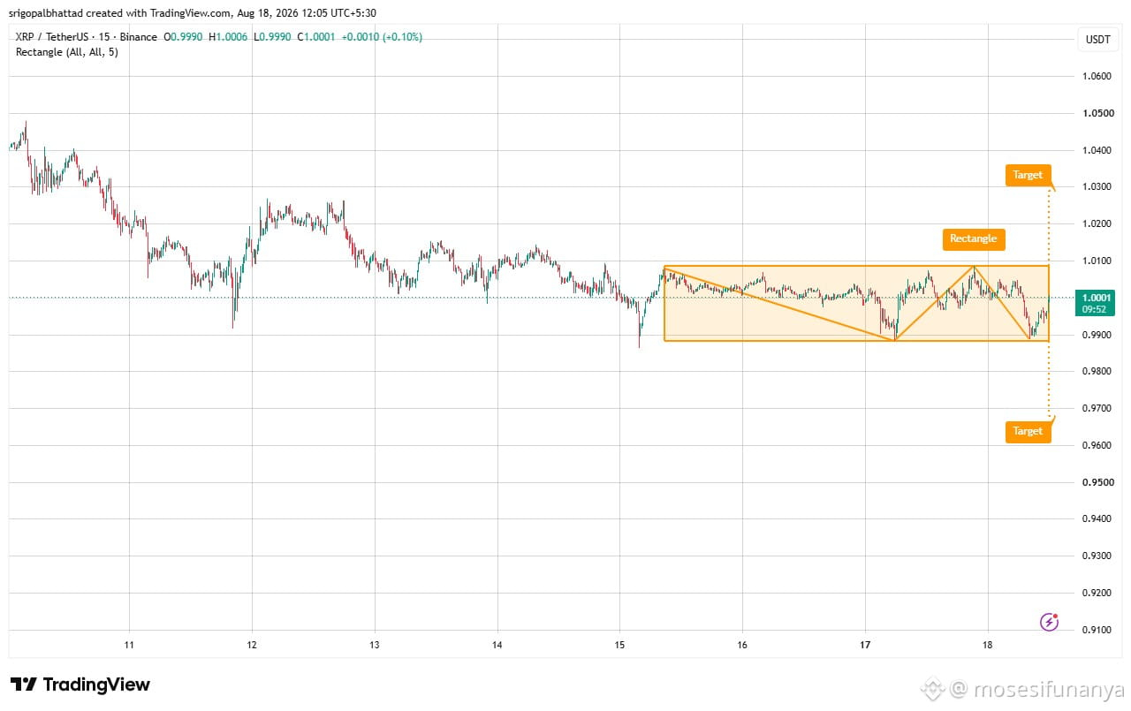Viewport: 1131px width, 711px height.
Task: Click the 1.0100 price axis label
Action: (x=1097, y=261)
